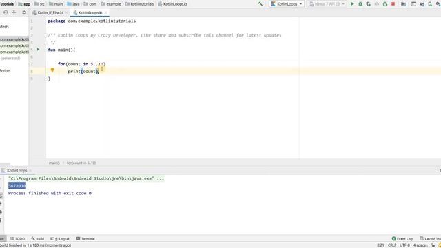Close the KotlinLoops.kt editor tab
The height and width of the screenshot is (248, 441).
click(x=105, y=12)
